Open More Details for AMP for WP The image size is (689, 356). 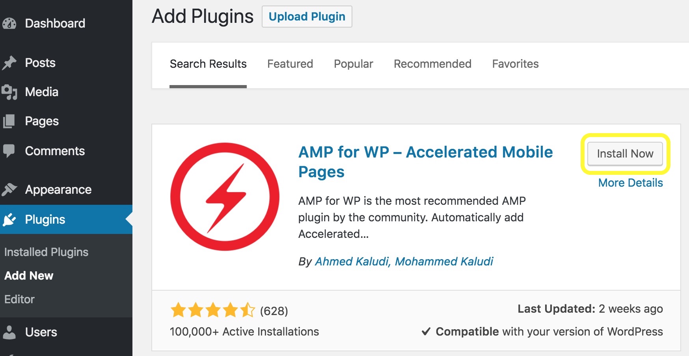630,182
